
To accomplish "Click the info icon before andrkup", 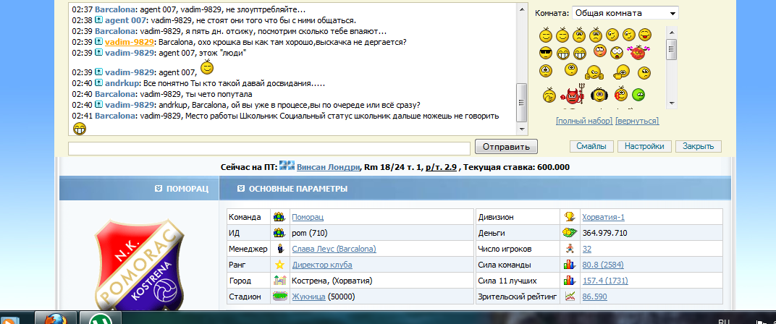I will [x=98, y=82].
